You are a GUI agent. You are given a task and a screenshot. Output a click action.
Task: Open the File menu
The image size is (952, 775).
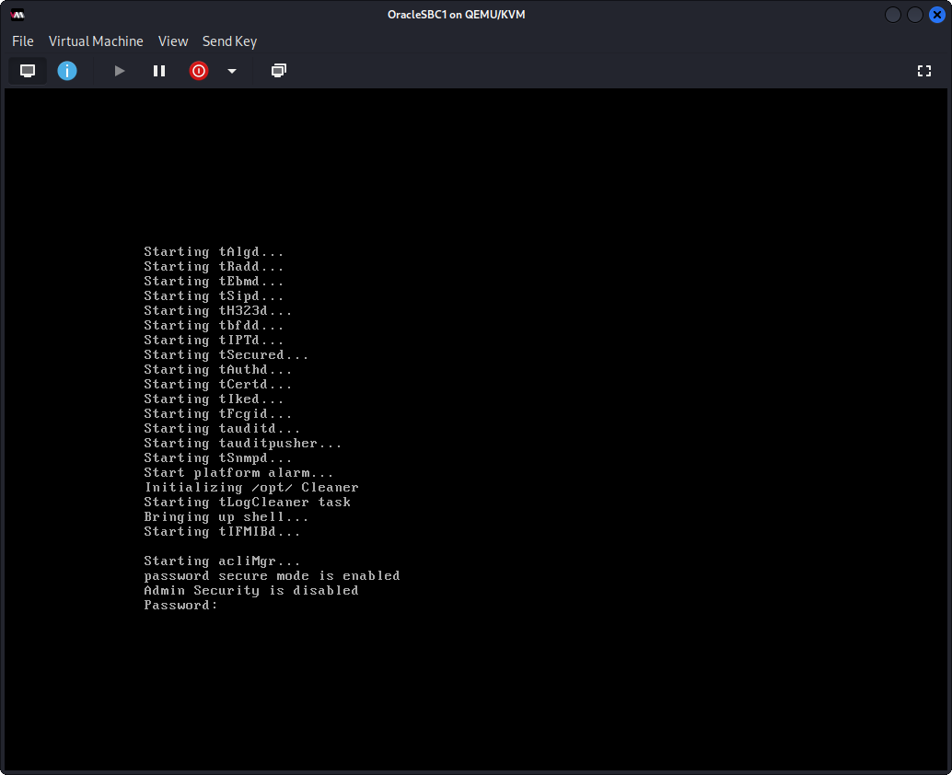click(x=23, y=41)
